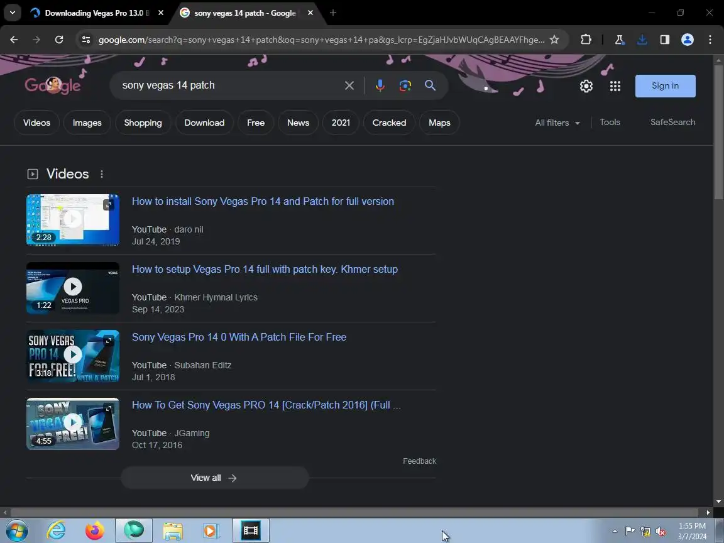
Task: Open a new browser tab
Action: point(333,13)
